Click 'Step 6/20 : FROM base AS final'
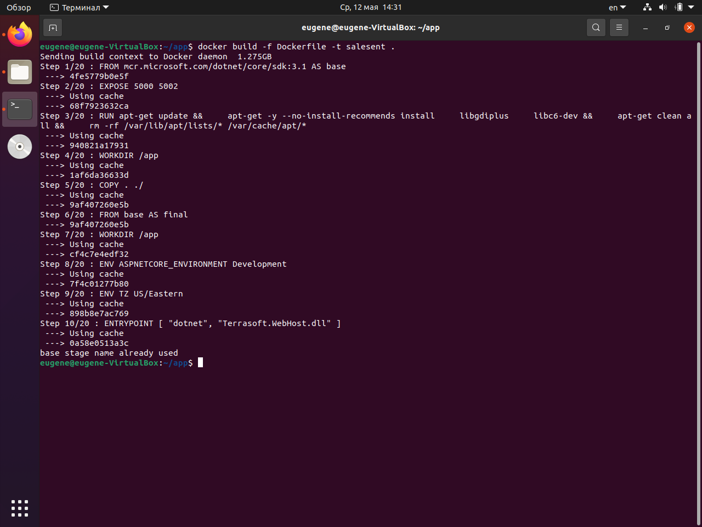This screenshot has width=702, height=527. [114, 215]
